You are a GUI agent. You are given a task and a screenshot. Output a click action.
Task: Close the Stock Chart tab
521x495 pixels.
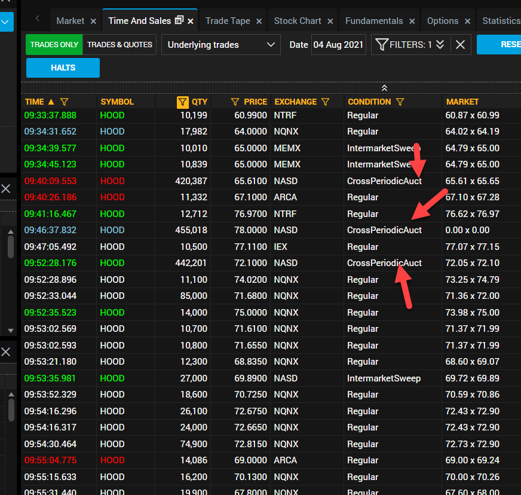330,22
